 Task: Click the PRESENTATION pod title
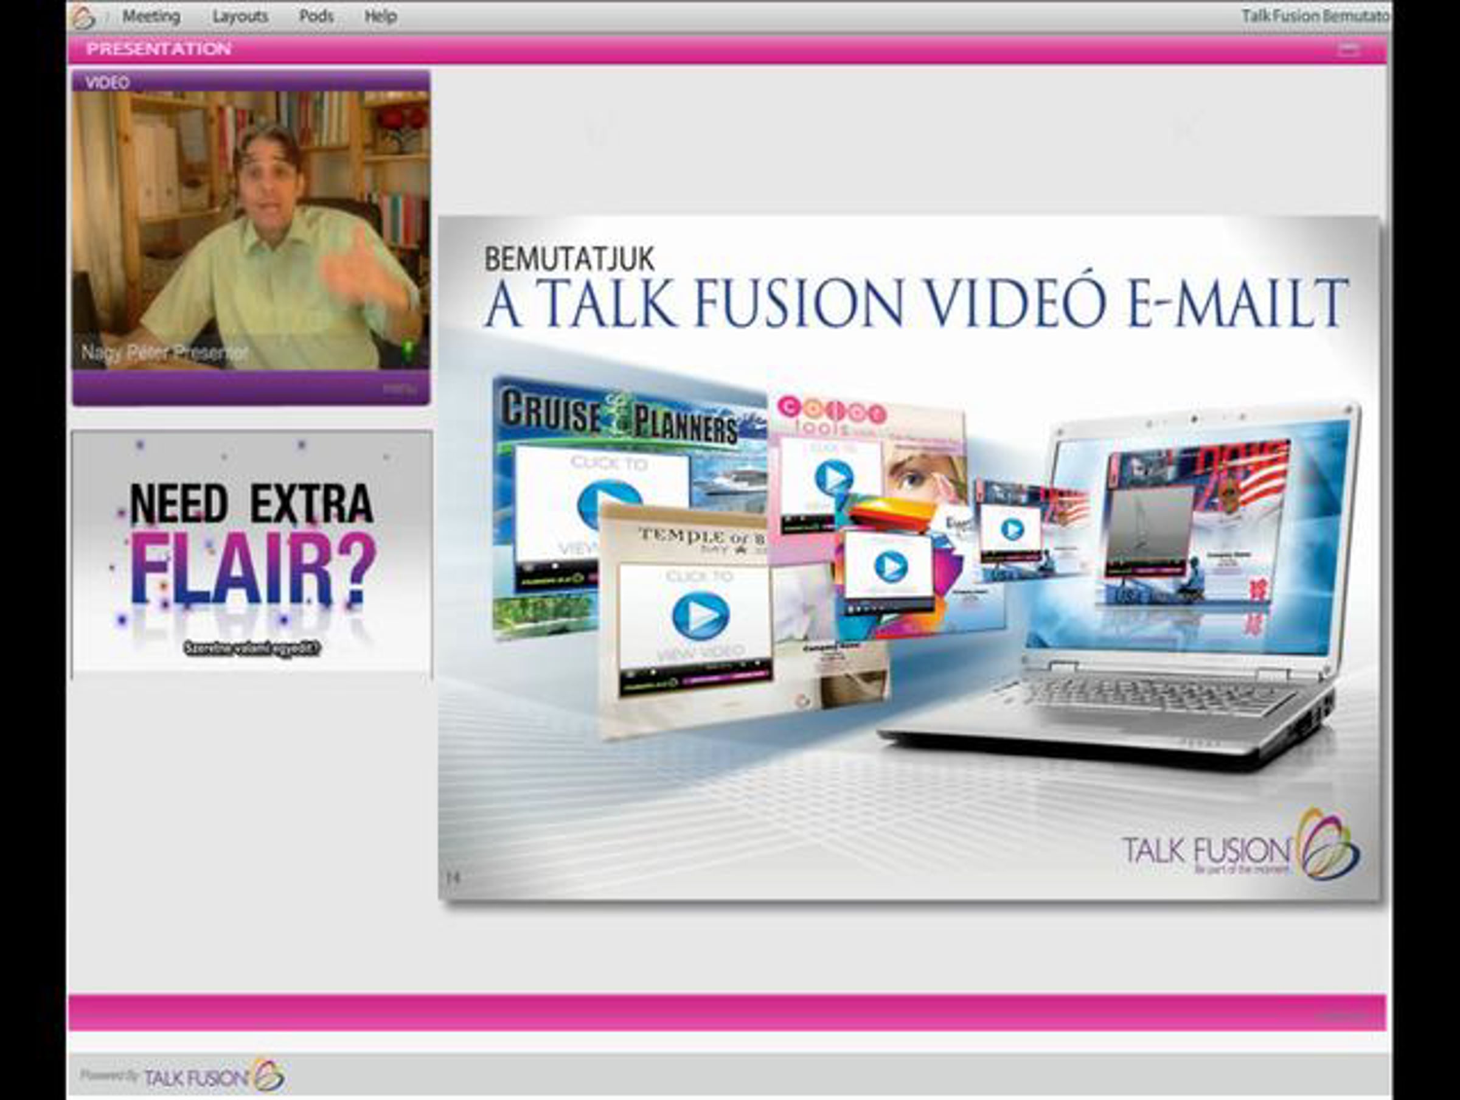point(158,49)
